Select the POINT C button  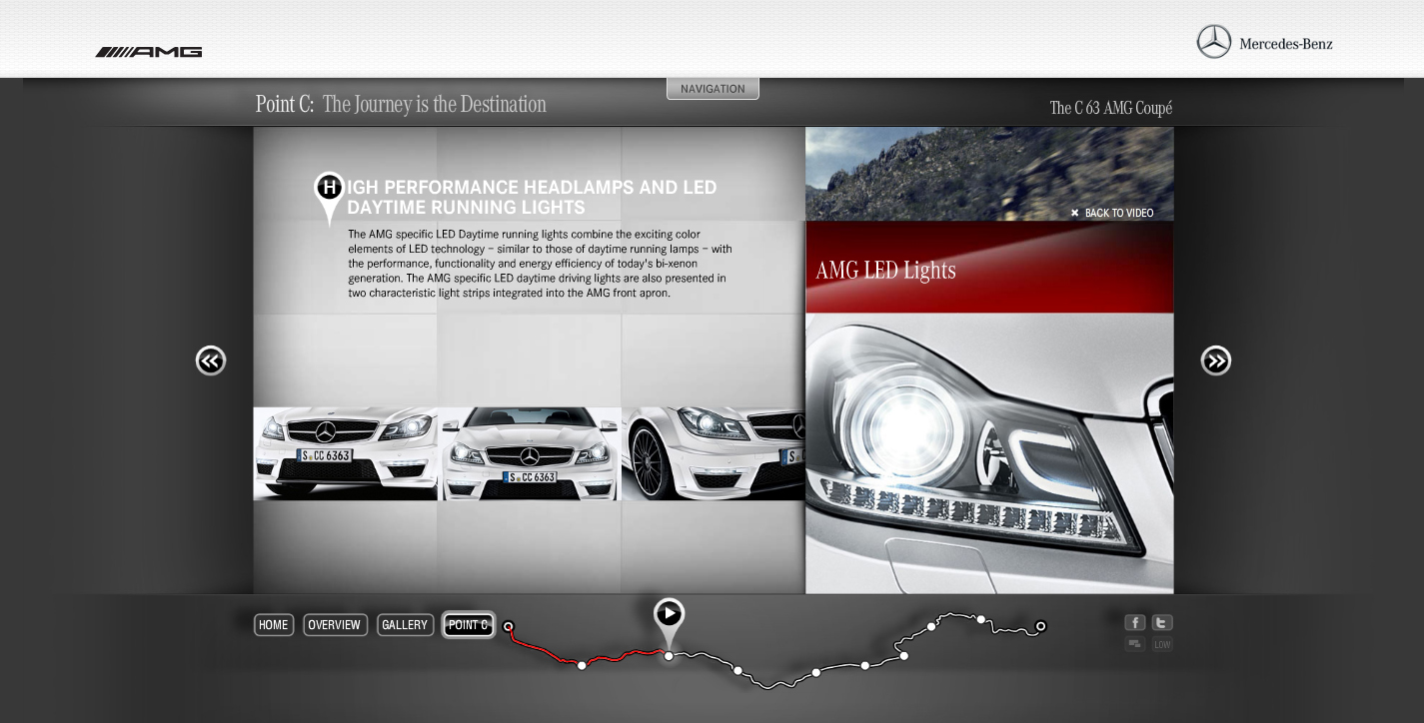[469, 625]
